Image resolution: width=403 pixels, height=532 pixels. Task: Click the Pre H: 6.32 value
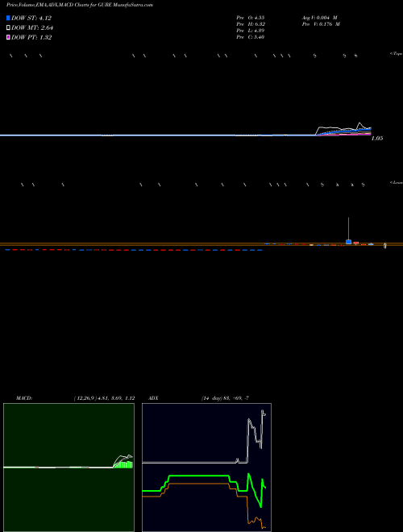coord(251,24)
